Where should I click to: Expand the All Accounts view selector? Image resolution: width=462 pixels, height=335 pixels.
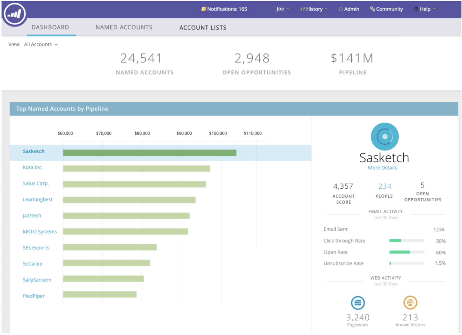click(x=41, y=44)
